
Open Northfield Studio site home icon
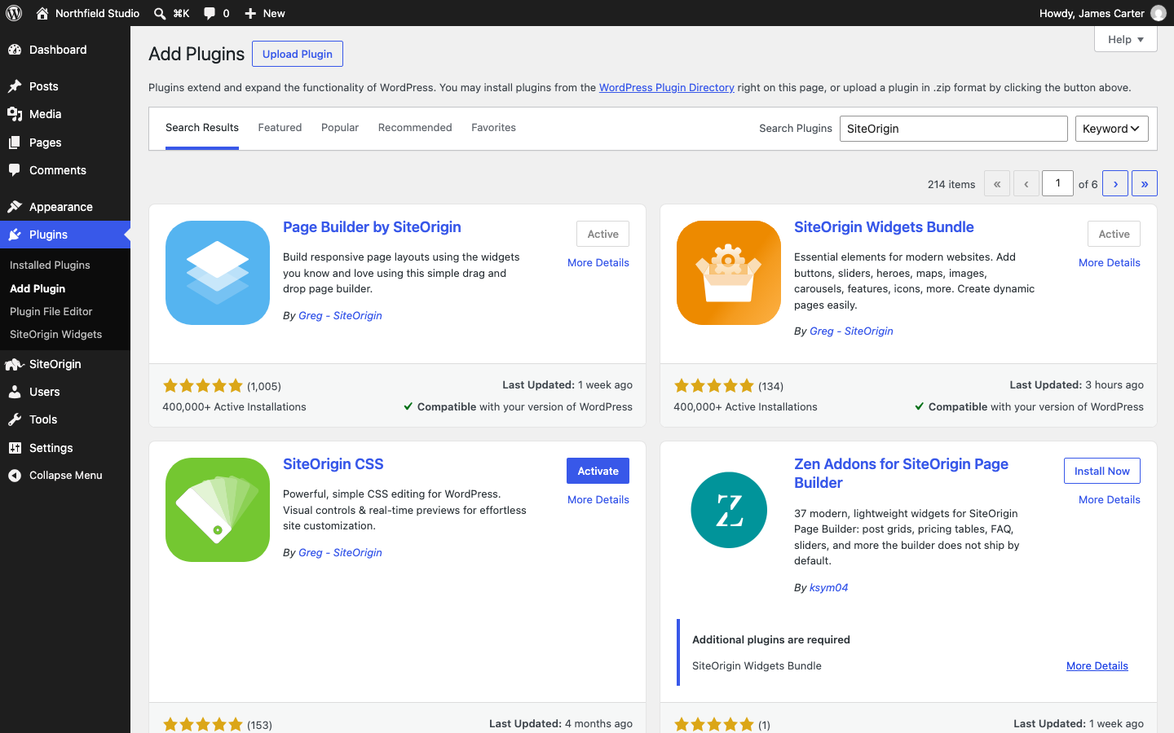[42, 13]
